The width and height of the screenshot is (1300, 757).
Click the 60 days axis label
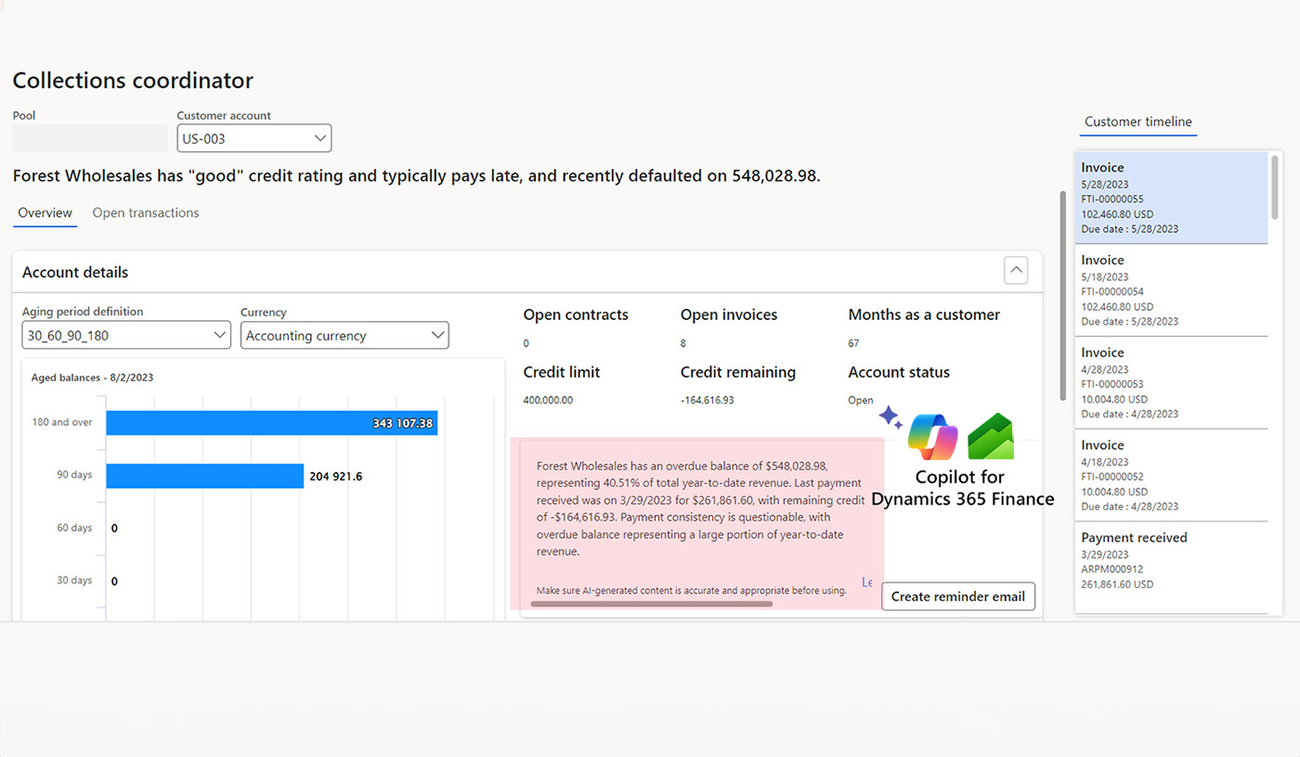click(x=74, y=528)
